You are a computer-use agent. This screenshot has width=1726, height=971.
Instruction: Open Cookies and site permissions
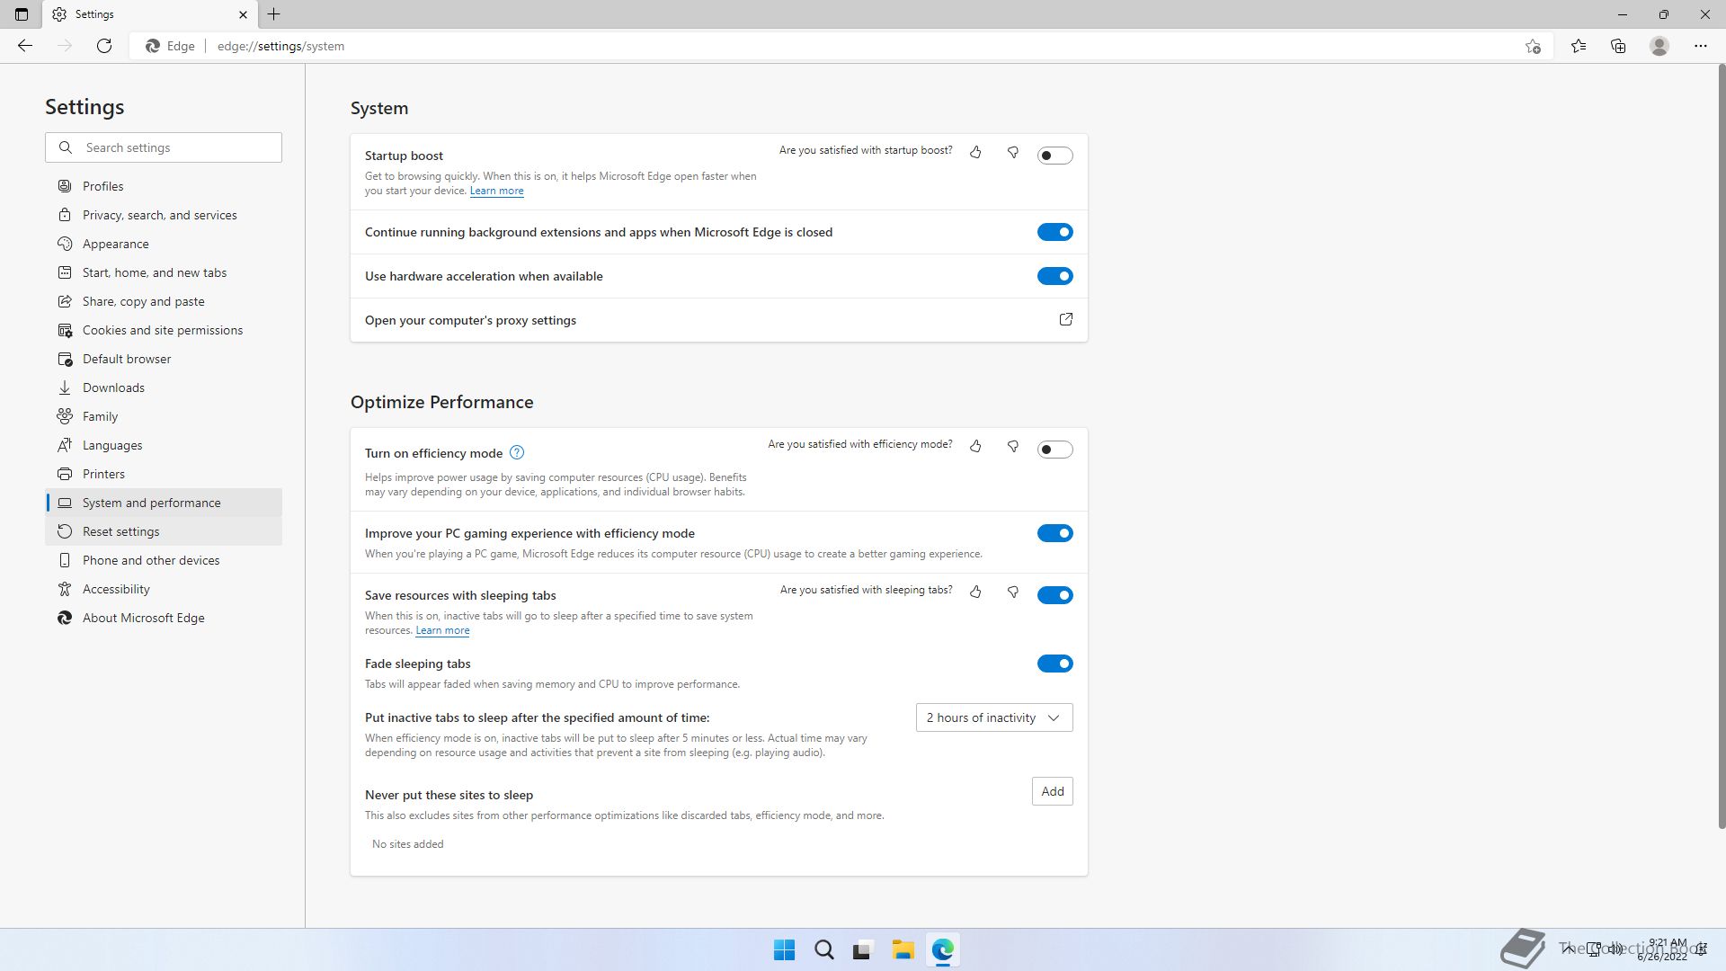click(164, 330)
